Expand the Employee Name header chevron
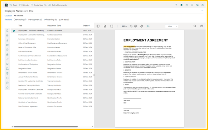 [x=202, y=11]
